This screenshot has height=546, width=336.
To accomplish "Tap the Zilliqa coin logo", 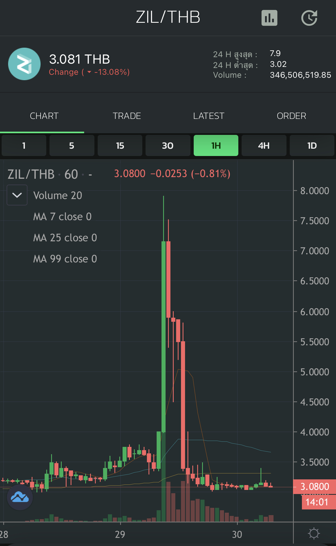I will click(24, 64).
